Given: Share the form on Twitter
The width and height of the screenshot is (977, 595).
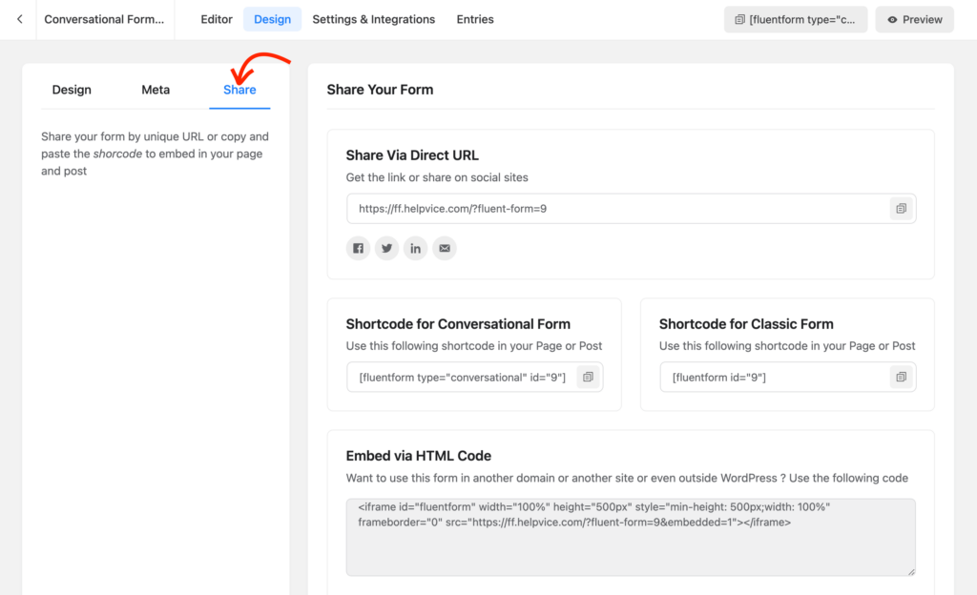Looking at the screenshot, I should click(x=386, y=248).
